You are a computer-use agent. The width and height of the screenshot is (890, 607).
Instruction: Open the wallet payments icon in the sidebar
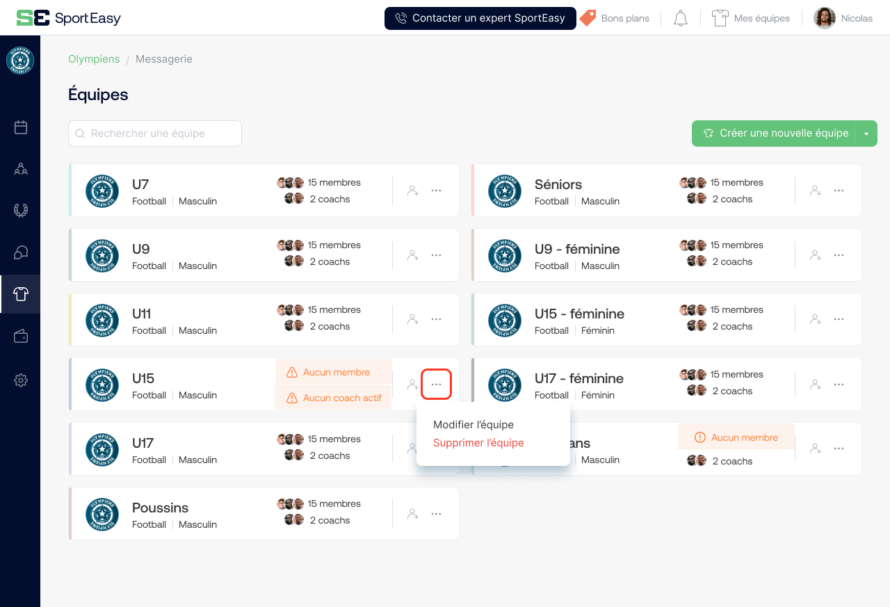coord(20,336)
